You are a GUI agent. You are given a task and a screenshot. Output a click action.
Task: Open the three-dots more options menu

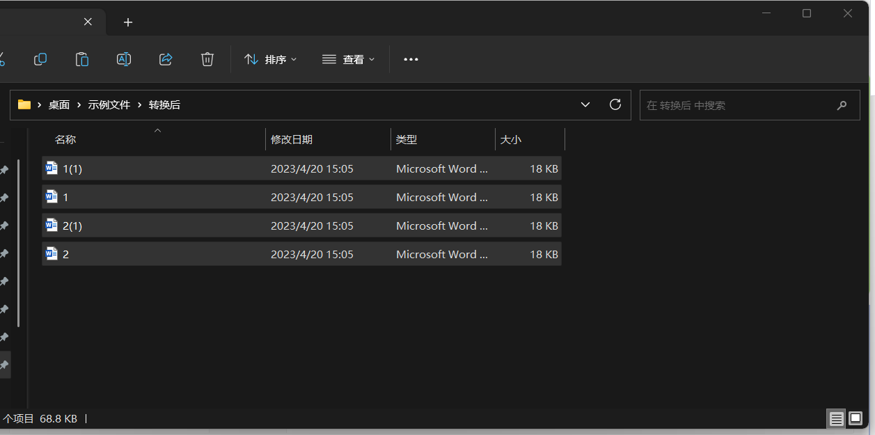click(411, 60)
